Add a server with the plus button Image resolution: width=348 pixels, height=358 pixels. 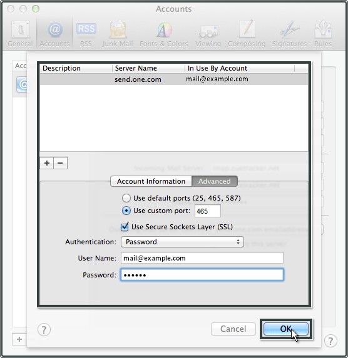click(47, 163)
